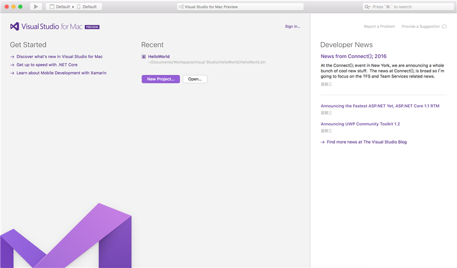
Task: Click the HelloWorld solution file icon
Action: (x=144, y=57)
